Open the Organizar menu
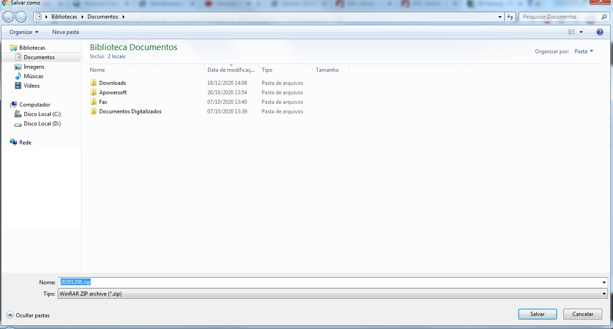This screenshot has width=613, height=329. [24, 32]
